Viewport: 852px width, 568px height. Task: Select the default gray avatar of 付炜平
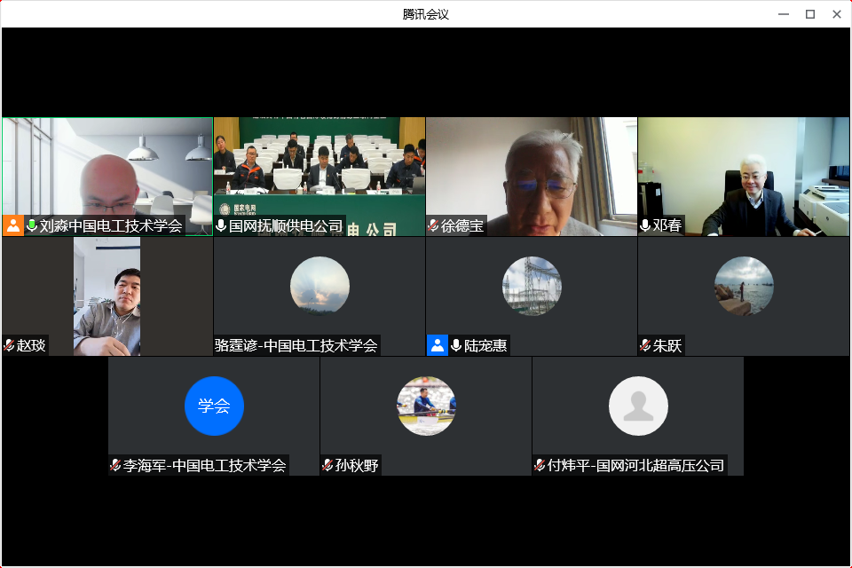pyautogui.click(x=638, y=406)
